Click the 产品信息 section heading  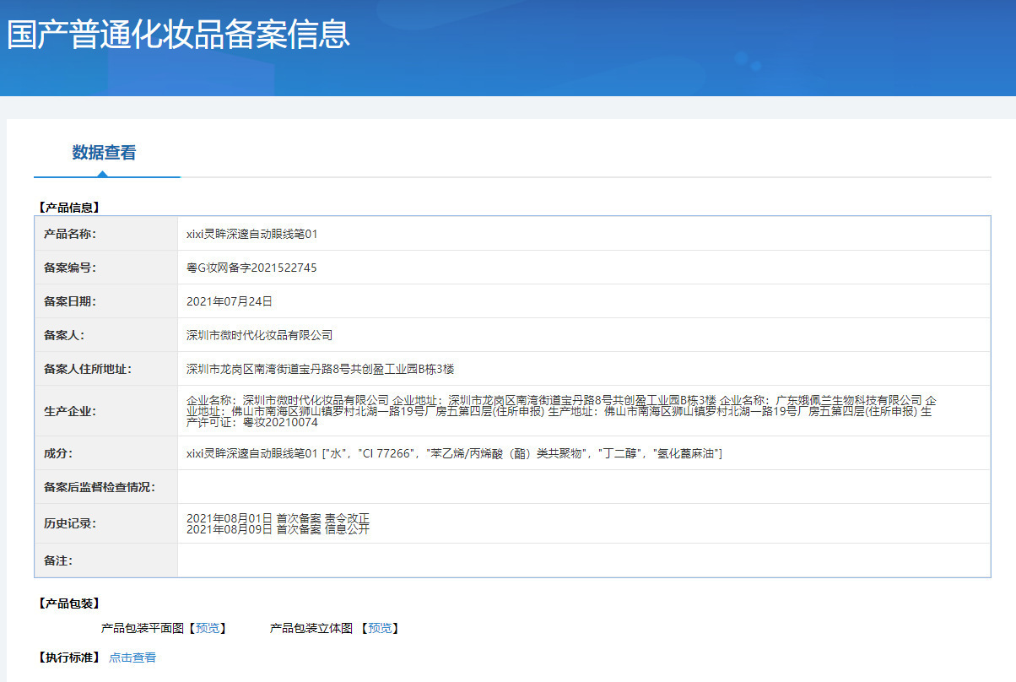(69, 207)
